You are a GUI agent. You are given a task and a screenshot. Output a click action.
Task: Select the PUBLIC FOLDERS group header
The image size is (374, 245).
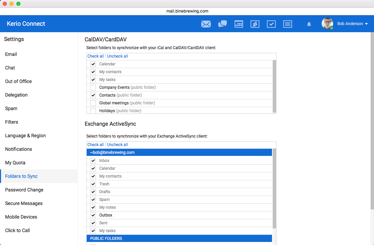coord(180,238)
